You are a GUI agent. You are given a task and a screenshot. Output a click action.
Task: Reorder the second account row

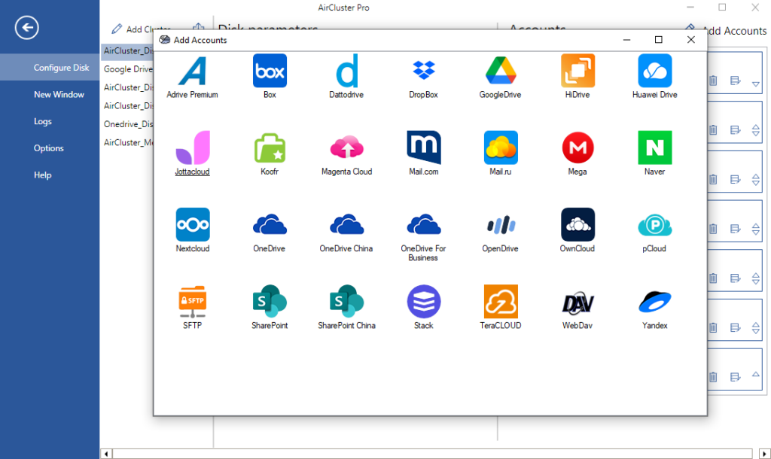(x=756, y=130)
